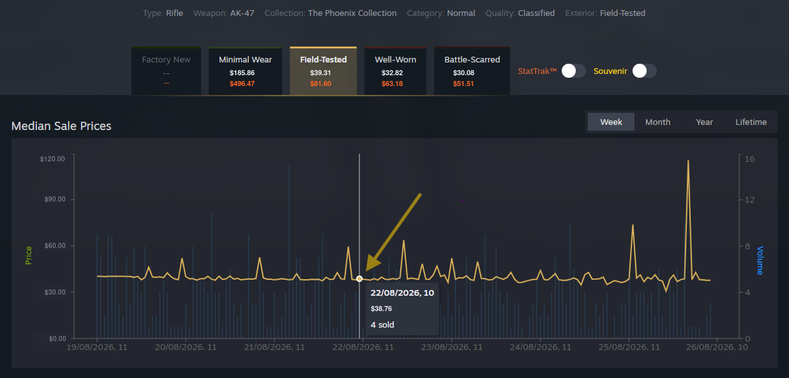Click the tallest price spike near 26/08
The image size is (789, 378).
688,161
